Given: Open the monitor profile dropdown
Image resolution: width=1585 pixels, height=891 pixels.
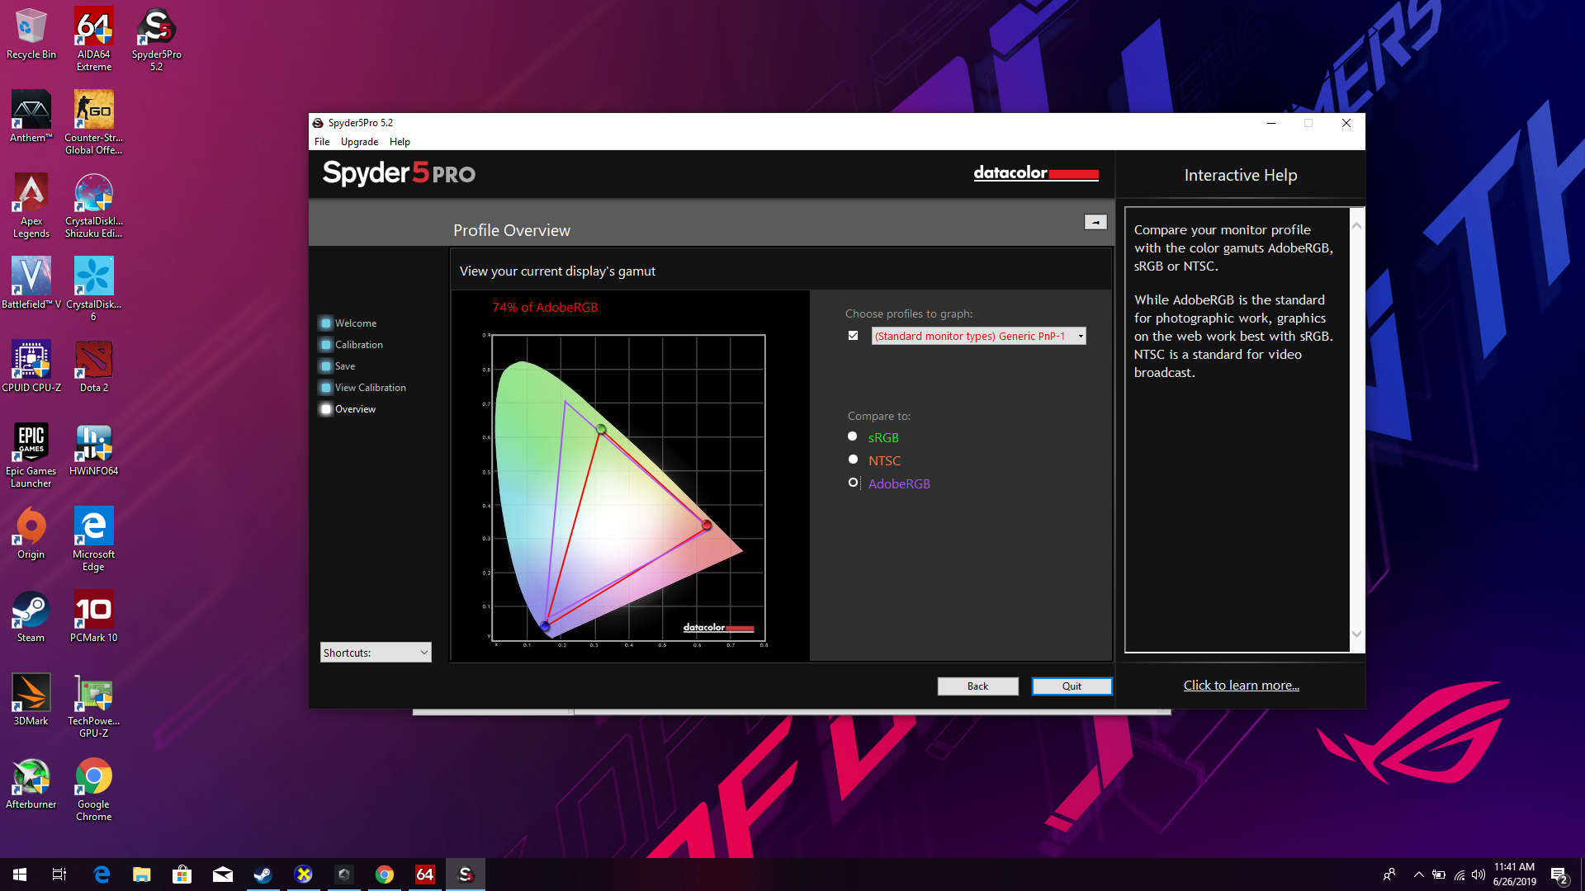Looking at the screenshot, I should [978, 336].
